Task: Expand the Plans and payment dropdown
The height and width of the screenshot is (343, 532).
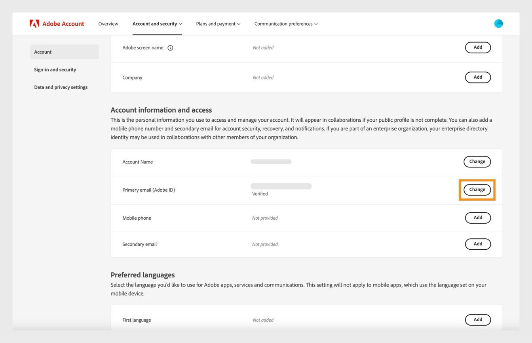Action: (x=218, y=24)
